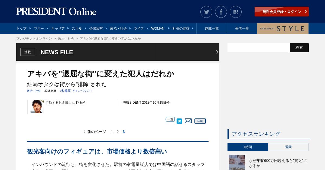The width and height of the screenshot is (325, 170).
Task: Click the 検索 search button
Action: (x=299, y=48)
